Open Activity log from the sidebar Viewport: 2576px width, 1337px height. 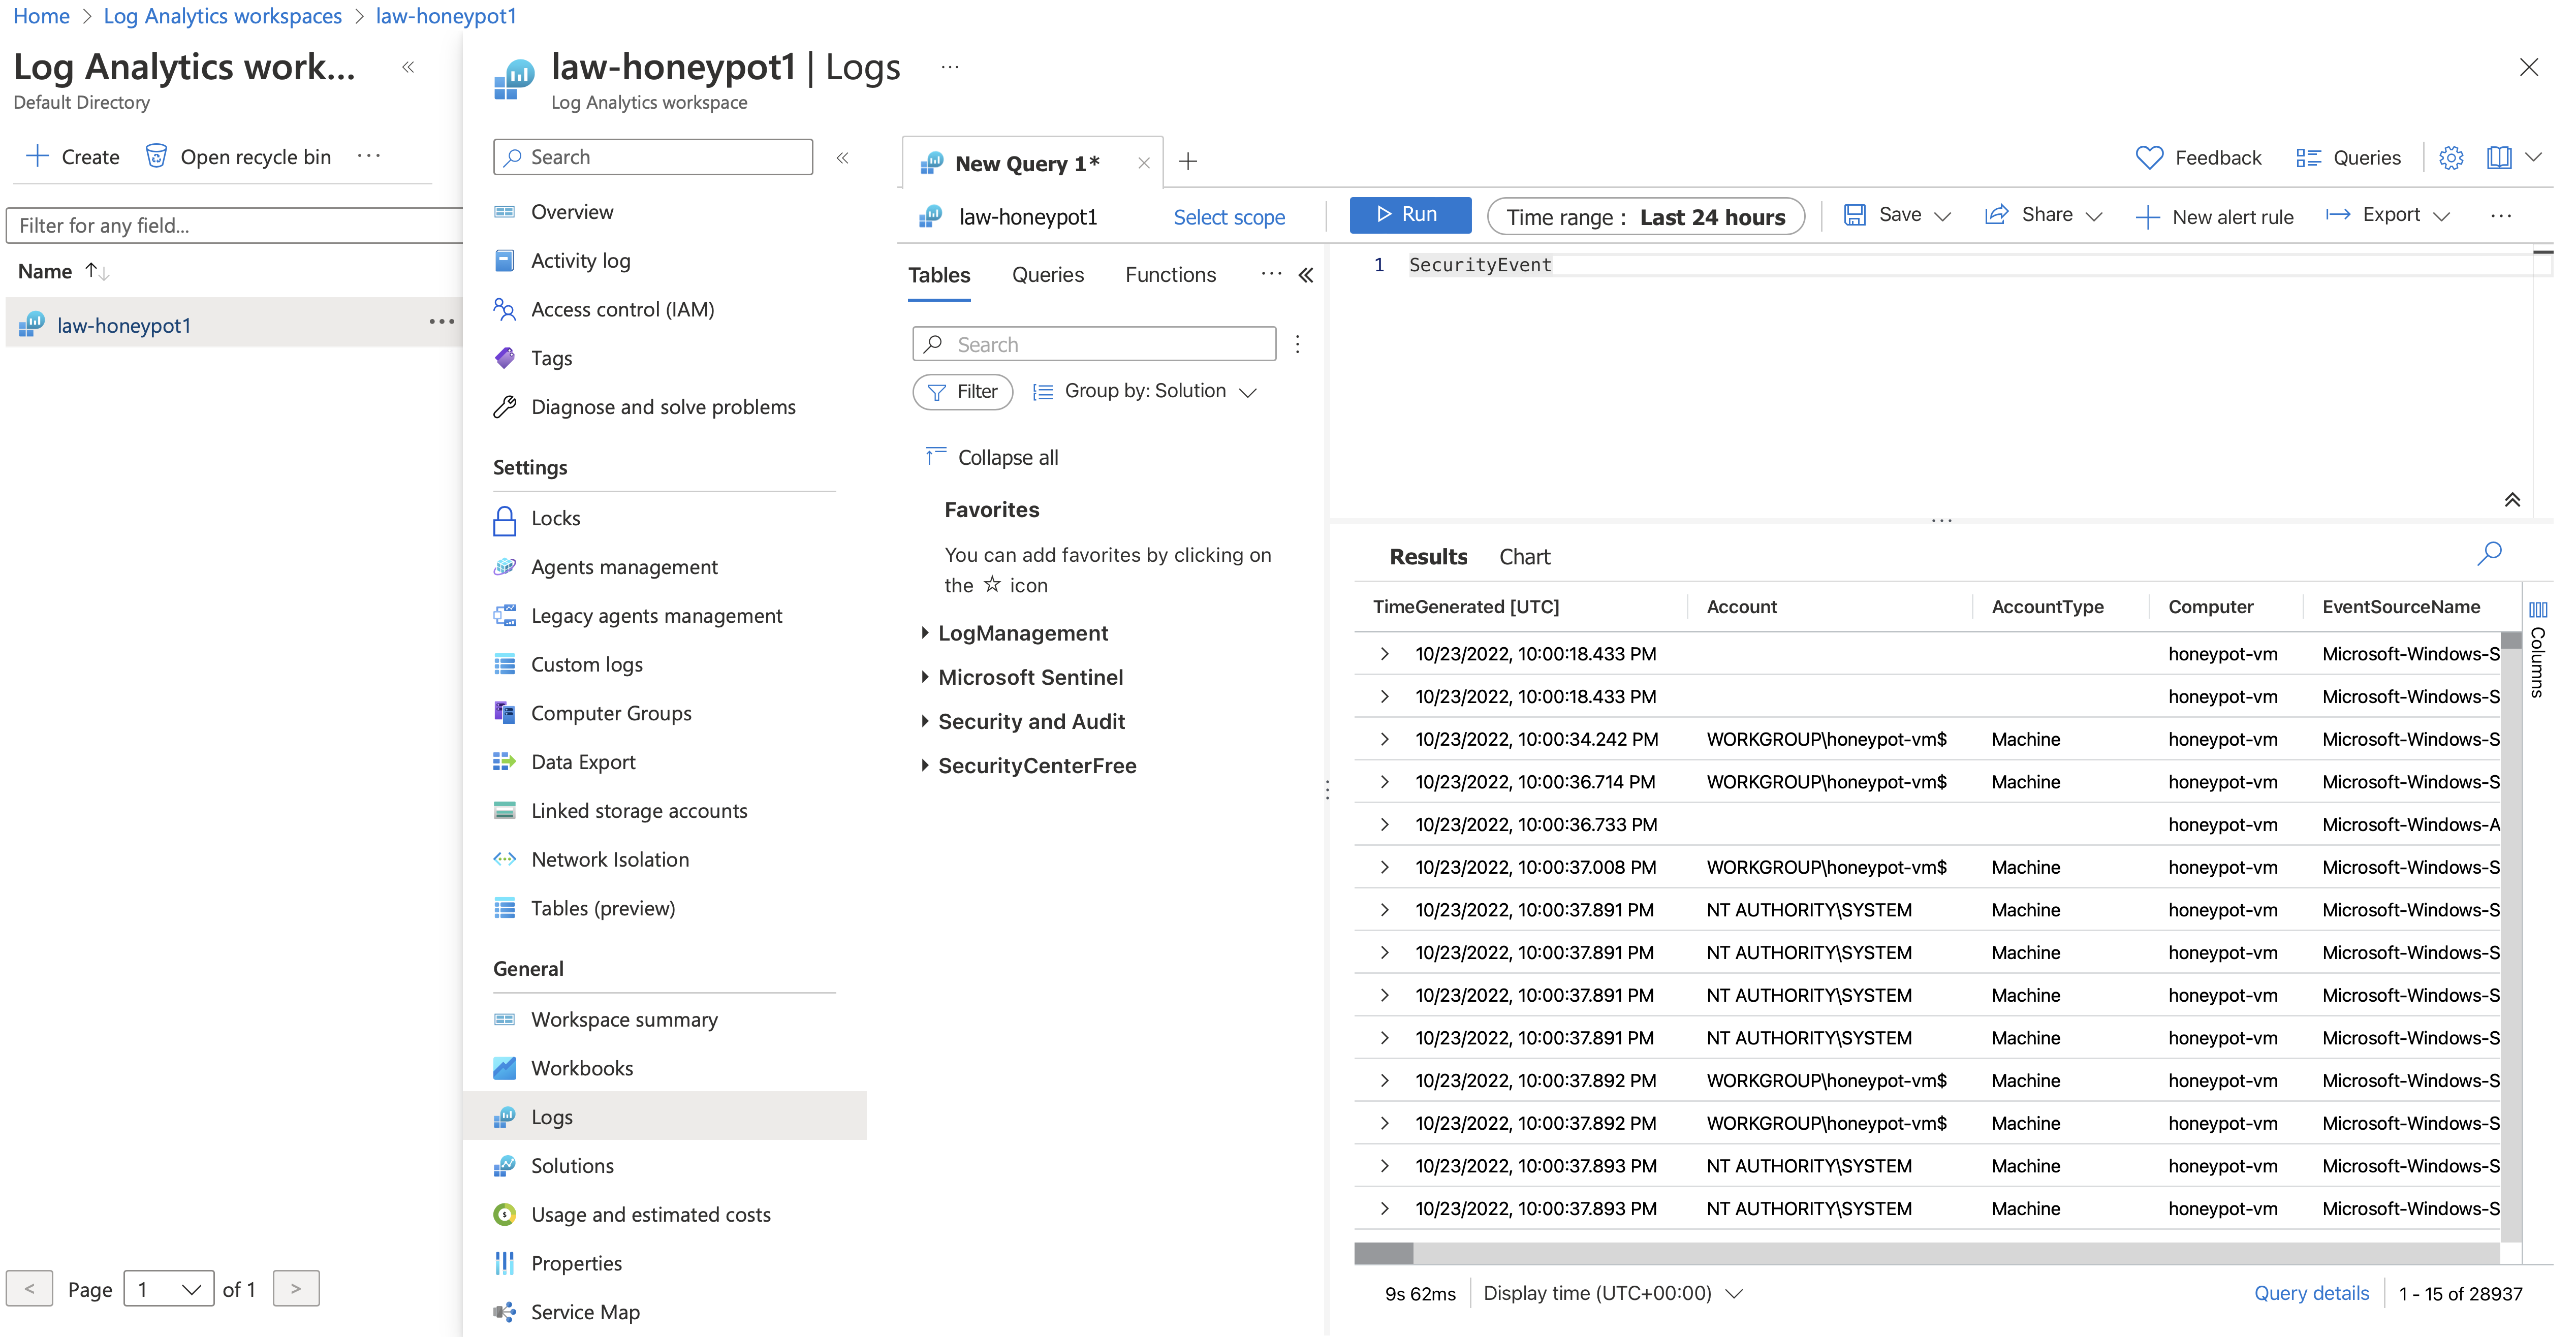580,260
